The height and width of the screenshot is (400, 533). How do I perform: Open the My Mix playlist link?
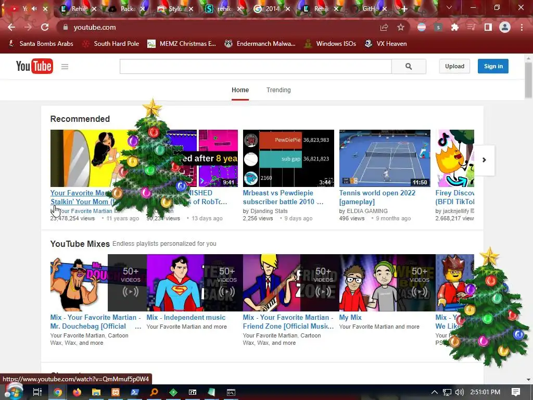[x=350, y=317]
